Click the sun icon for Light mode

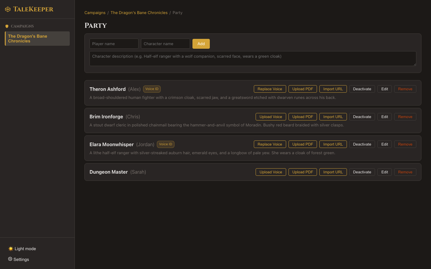click(11, 249)
